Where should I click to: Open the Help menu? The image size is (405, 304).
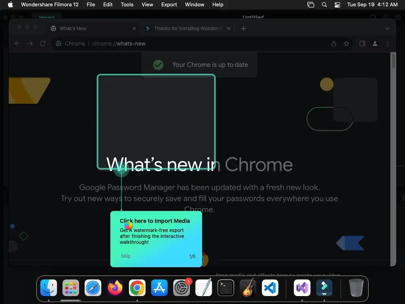[x=218, y=5]
